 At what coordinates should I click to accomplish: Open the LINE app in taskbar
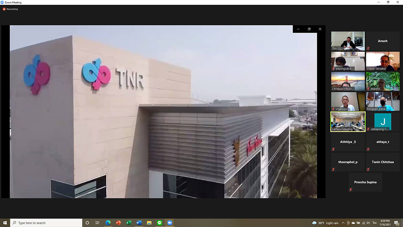click(x=160, y=223)
